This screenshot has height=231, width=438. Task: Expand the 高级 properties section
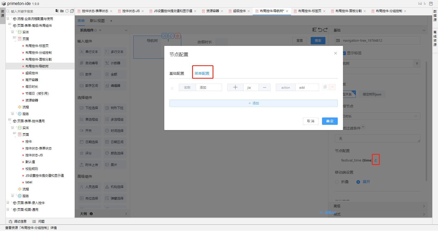[424, 206]
